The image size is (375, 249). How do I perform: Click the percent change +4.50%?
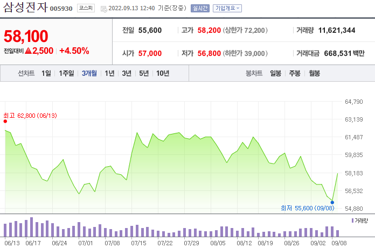[74, 51]
